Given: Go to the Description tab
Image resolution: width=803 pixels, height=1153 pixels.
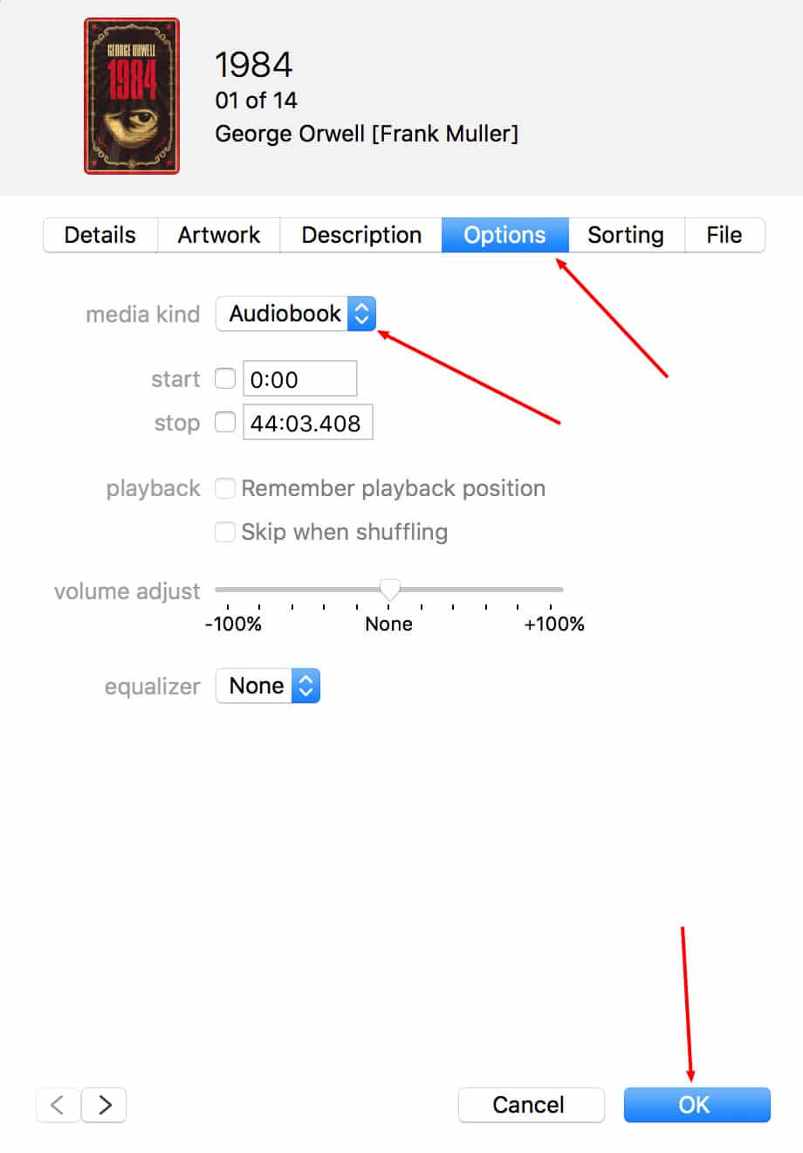Looking at the screenshot, I should 361,235.
